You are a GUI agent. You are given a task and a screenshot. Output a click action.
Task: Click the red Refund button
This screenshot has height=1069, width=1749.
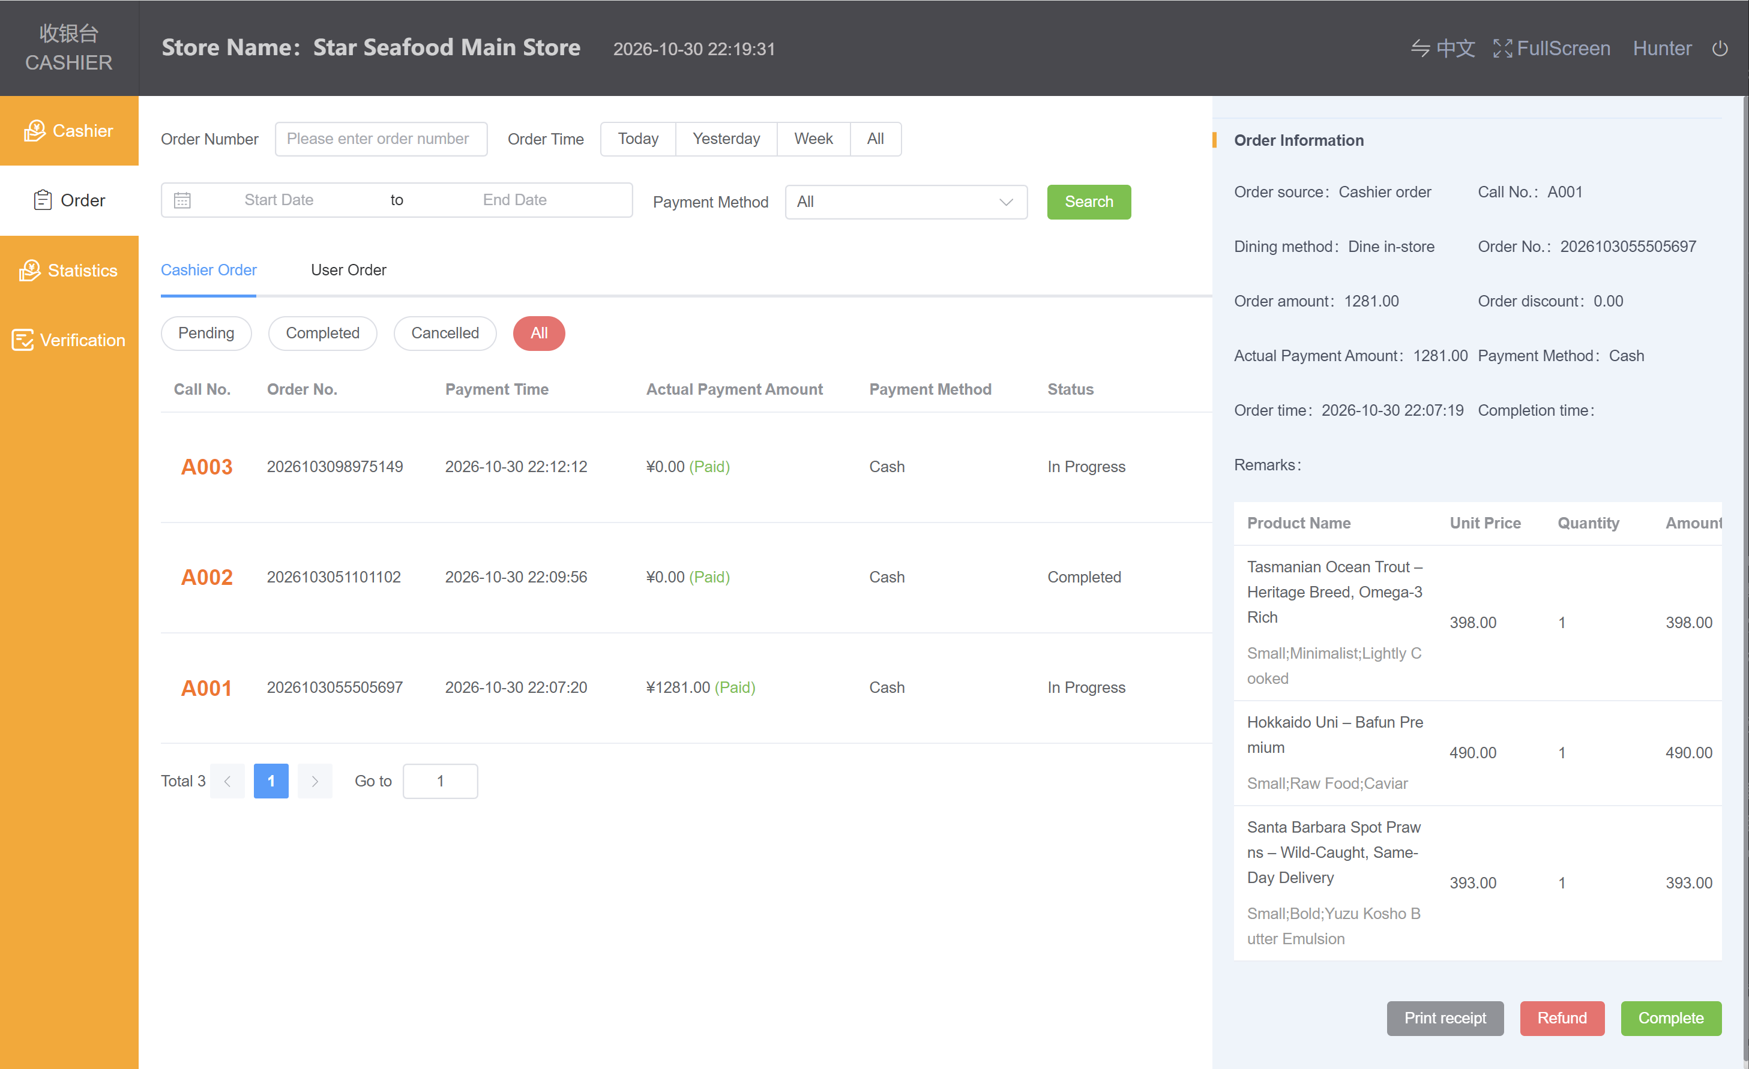pyautogui.click(x=1562, y=1018)
